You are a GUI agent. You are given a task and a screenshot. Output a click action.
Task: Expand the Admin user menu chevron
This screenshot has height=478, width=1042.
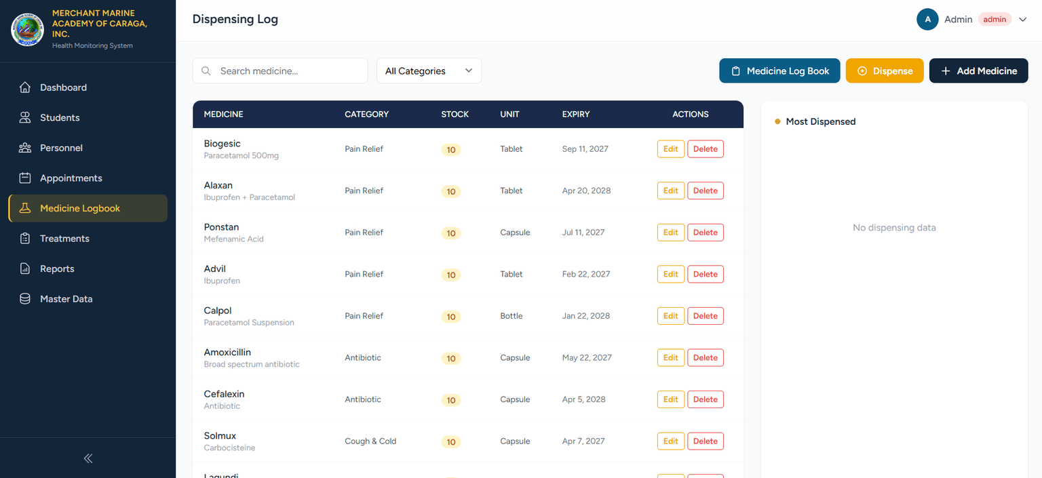[x=1023, y=20]
